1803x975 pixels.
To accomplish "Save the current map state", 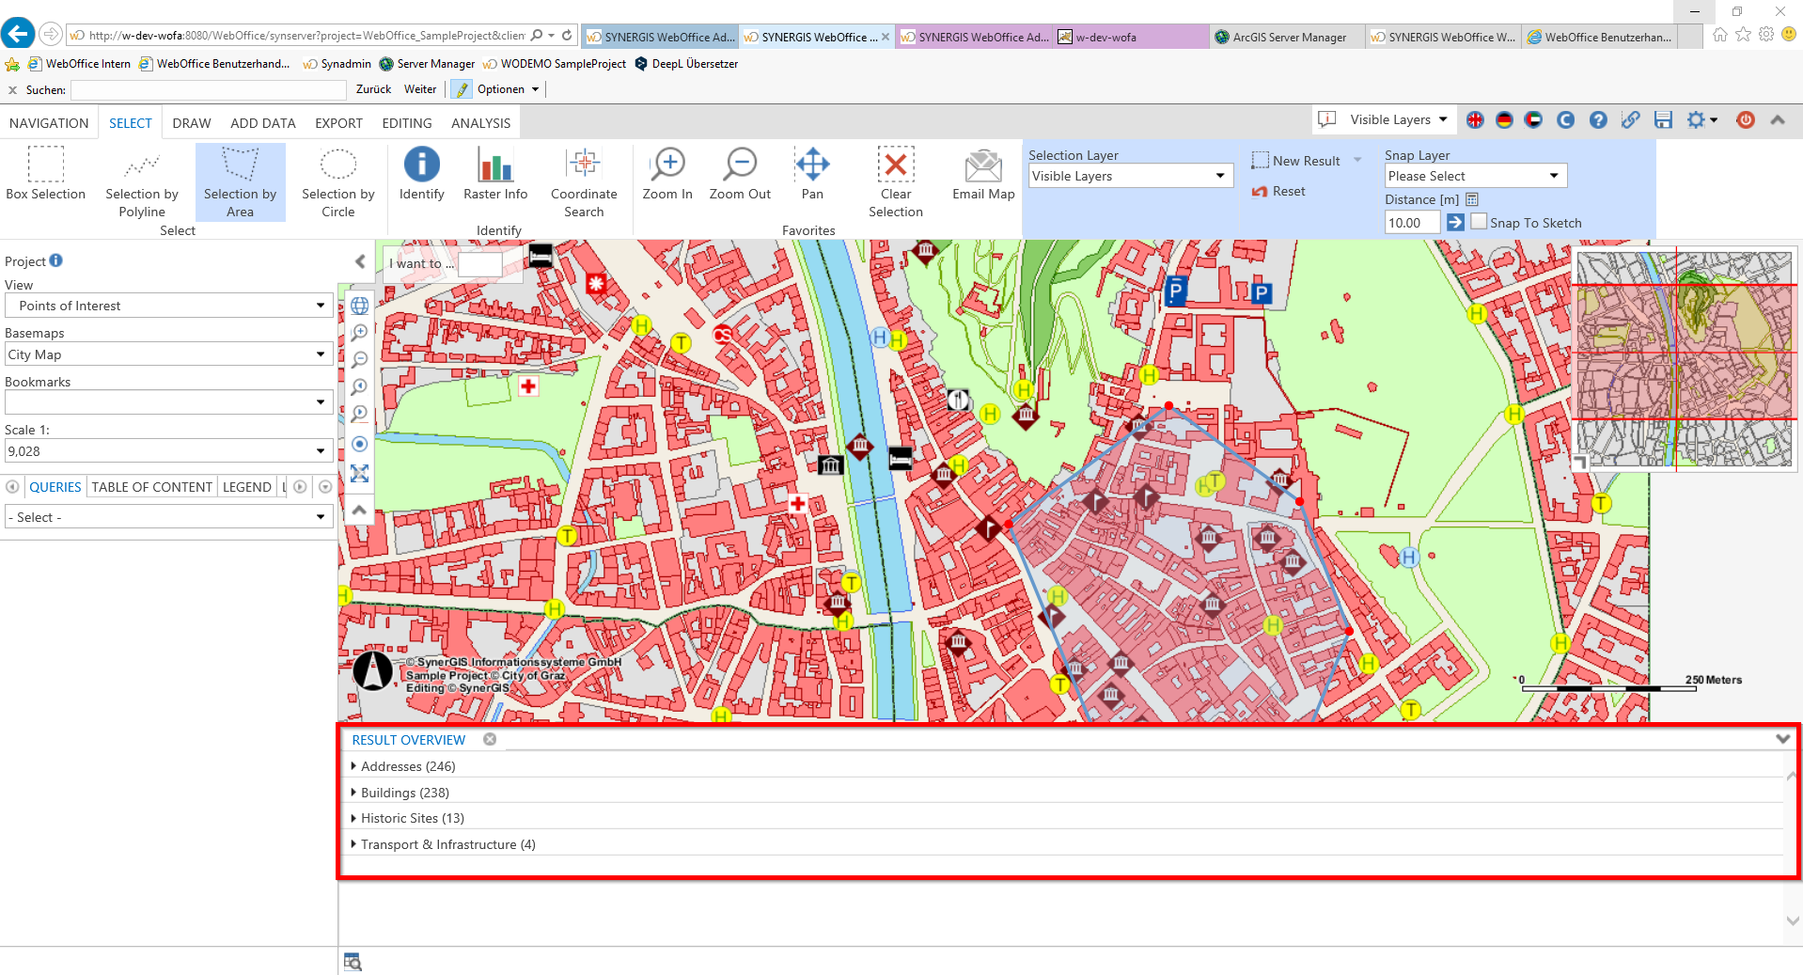I will click(1663, 120).
